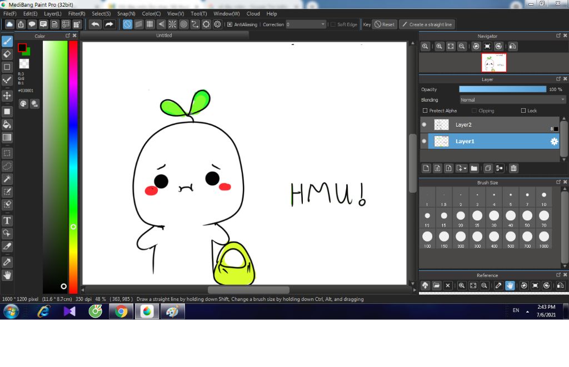Add a new layer folder
Image resolution: width=569 pixels, height=367 pixels.
474,168
